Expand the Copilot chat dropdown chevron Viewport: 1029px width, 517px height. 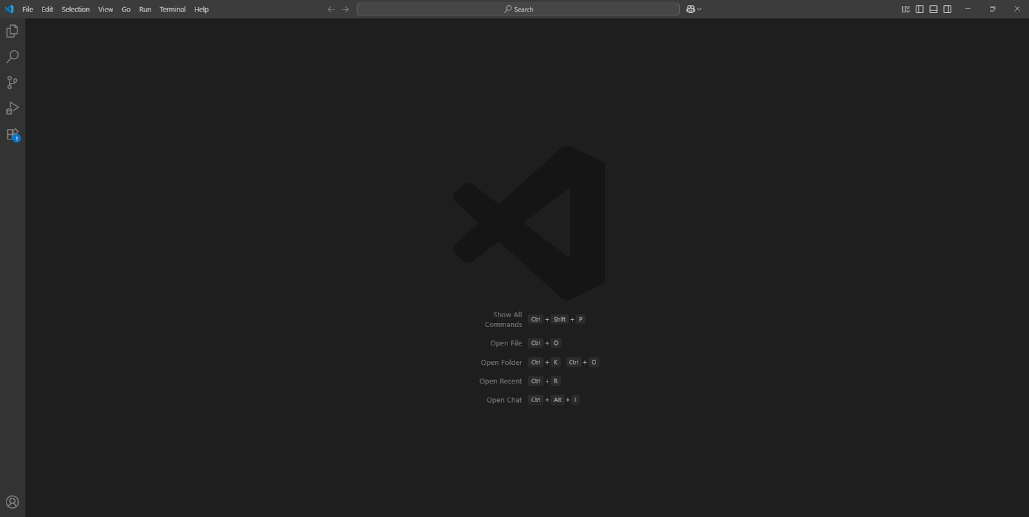click(699, 9)
